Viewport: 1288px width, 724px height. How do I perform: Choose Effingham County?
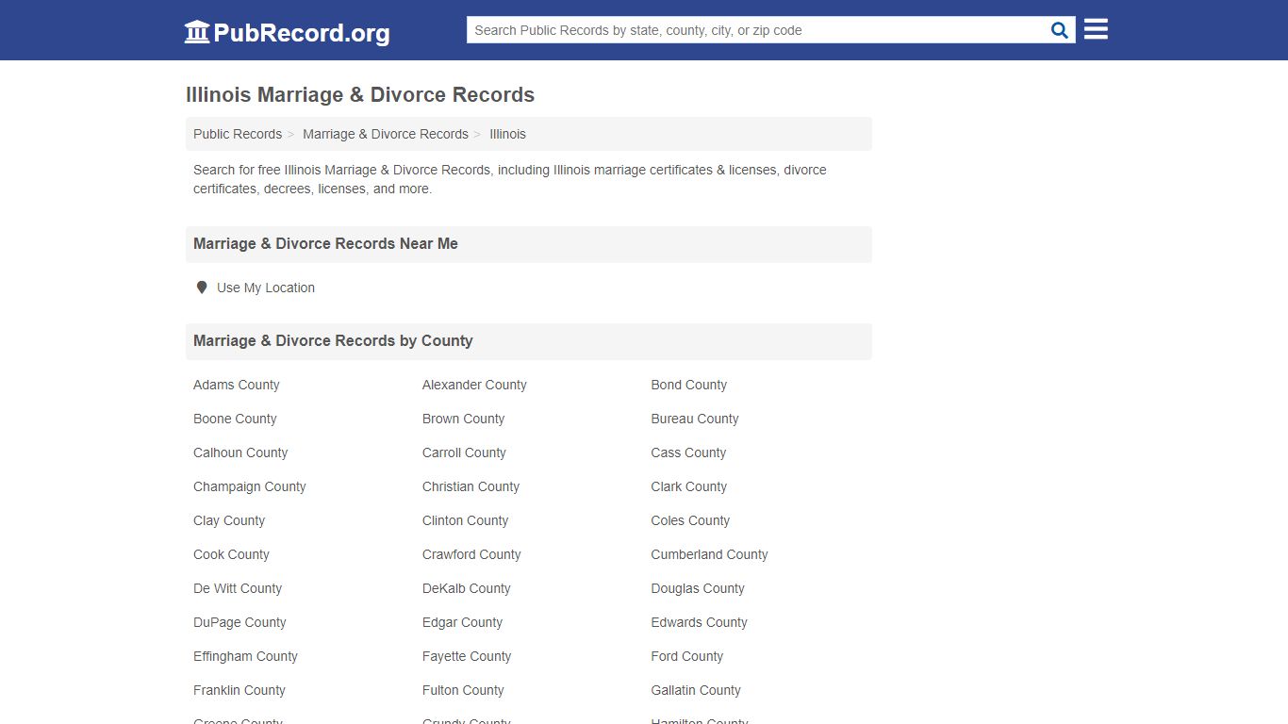(x=245, y=656)
